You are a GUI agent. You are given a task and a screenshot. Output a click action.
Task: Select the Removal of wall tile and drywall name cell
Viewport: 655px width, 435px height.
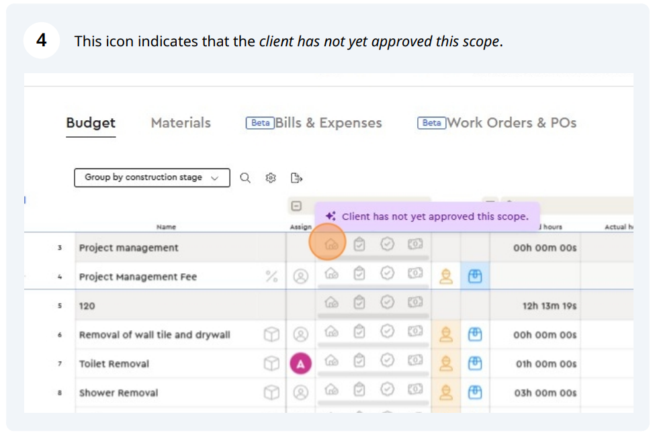[155, 335]
